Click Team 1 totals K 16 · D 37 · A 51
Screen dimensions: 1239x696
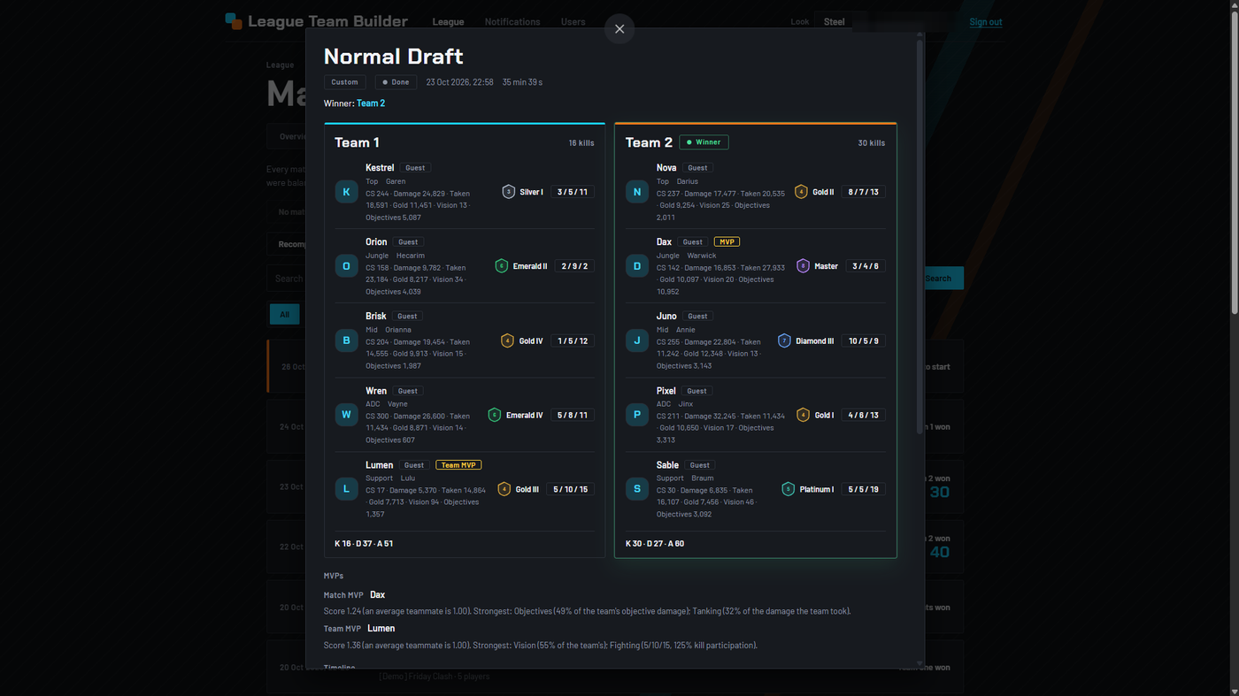(x=364, y=544)
